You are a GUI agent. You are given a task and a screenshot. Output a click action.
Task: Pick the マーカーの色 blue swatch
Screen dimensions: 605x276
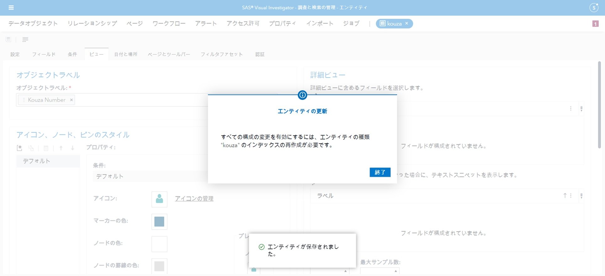click(x=159, y=222)
